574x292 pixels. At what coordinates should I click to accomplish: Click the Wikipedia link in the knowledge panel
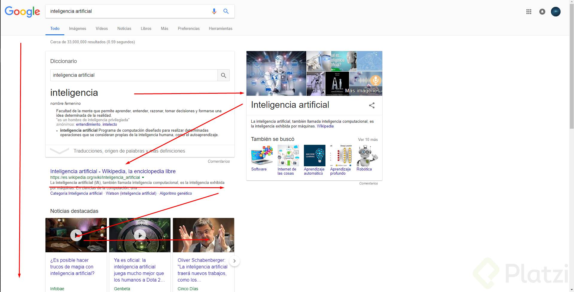tap(325, 126)
